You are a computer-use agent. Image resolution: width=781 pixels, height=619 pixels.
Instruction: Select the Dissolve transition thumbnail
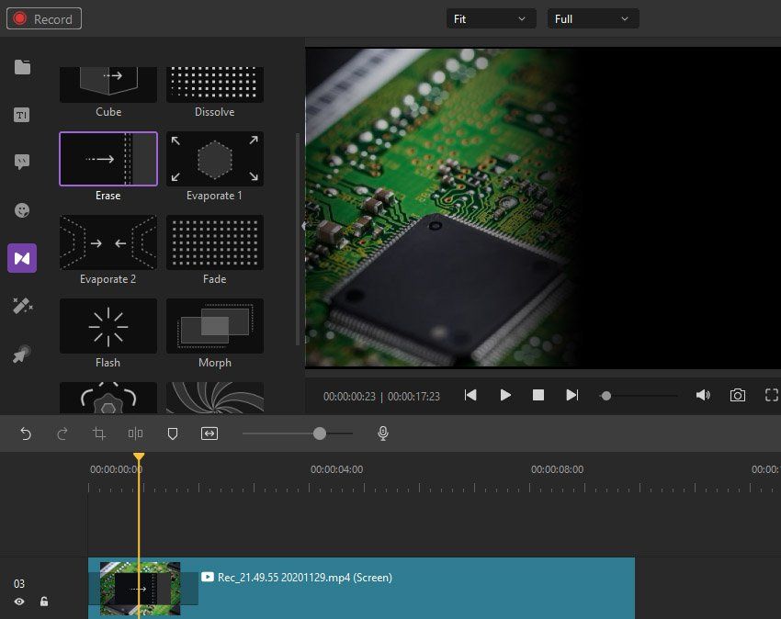pyautogui.click(x=215, y=84)
